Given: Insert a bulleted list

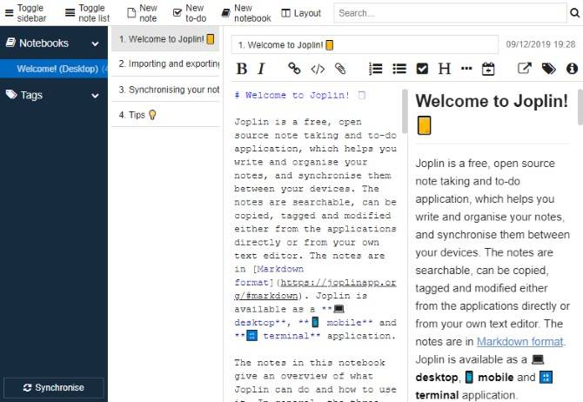Looking at the screenshot, I should (x=399, y=69).
